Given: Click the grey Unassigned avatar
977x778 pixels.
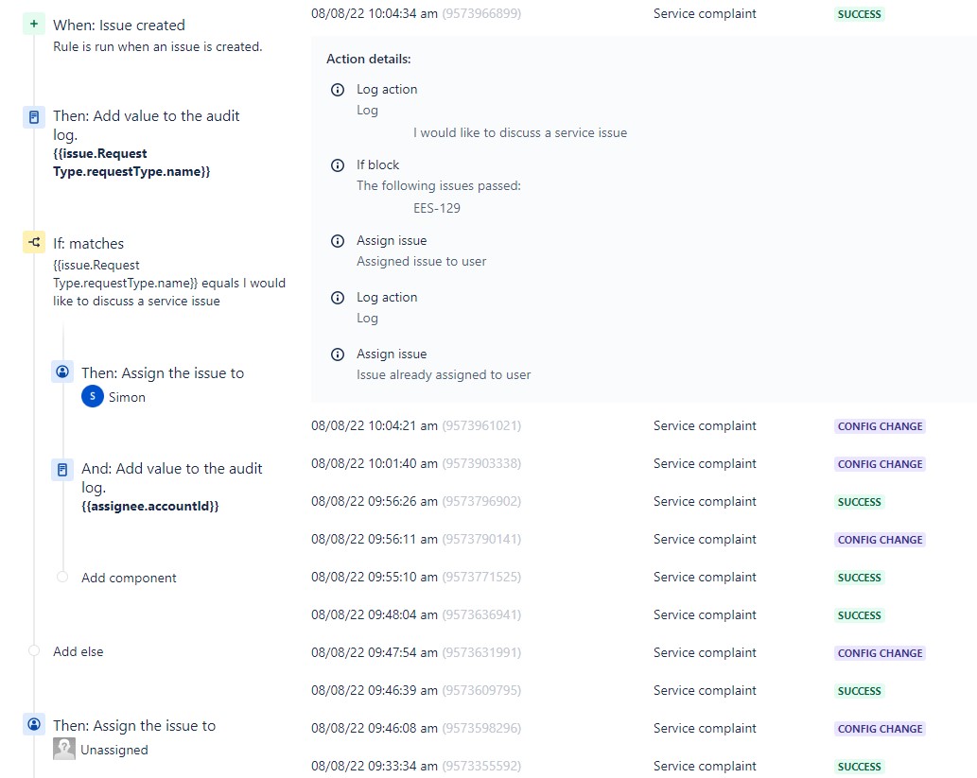Looking at the screenshot, I should 64,749.
